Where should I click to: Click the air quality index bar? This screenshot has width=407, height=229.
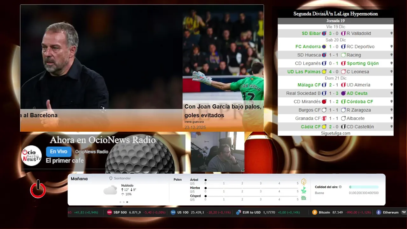[x=364, y=187]
